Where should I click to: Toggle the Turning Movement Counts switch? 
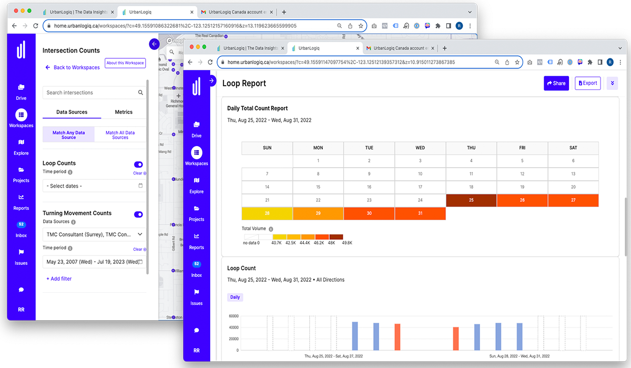(139, 214)
